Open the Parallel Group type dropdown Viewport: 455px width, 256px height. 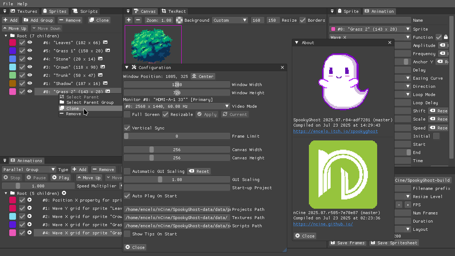point(29,170)
